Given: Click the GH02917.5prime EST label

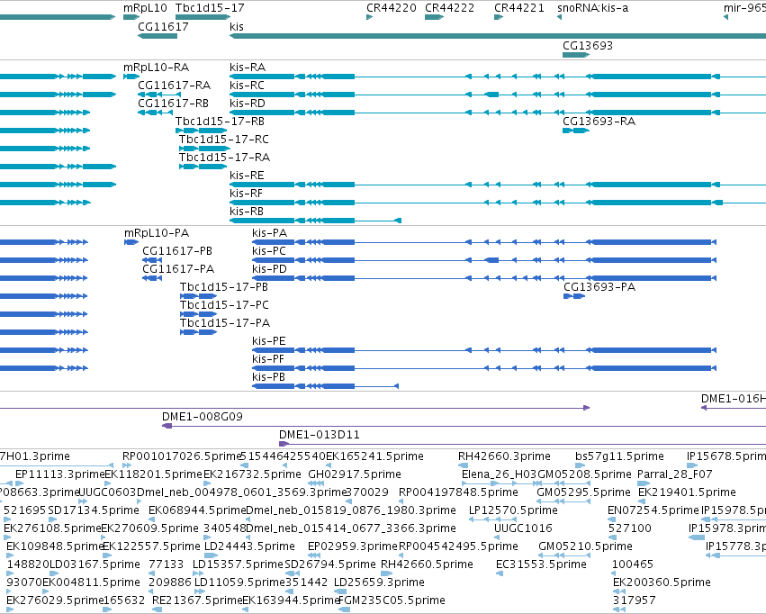Looking at the screenshot, I should [x=355, y=474].
